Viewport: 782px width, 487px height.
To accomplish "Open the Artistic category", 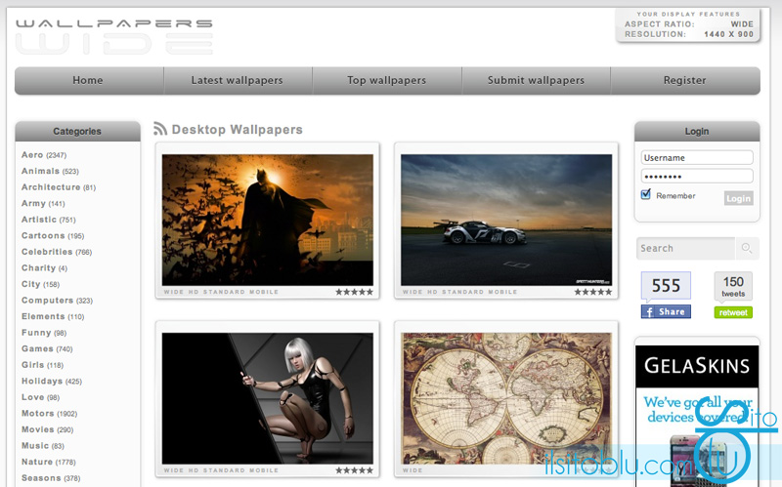I will coord(48,220).
